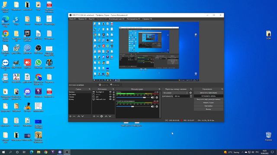Click the first audio track volume slider

point(133,97)
